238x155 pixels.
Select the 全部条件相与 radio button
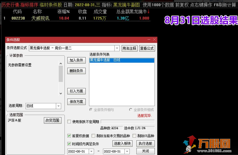point(91,109)
